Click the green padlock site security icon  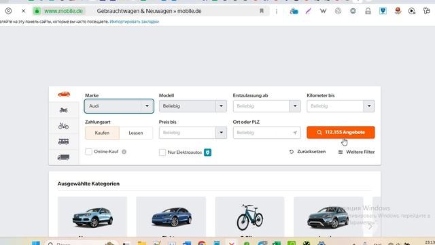coord(37,11)
